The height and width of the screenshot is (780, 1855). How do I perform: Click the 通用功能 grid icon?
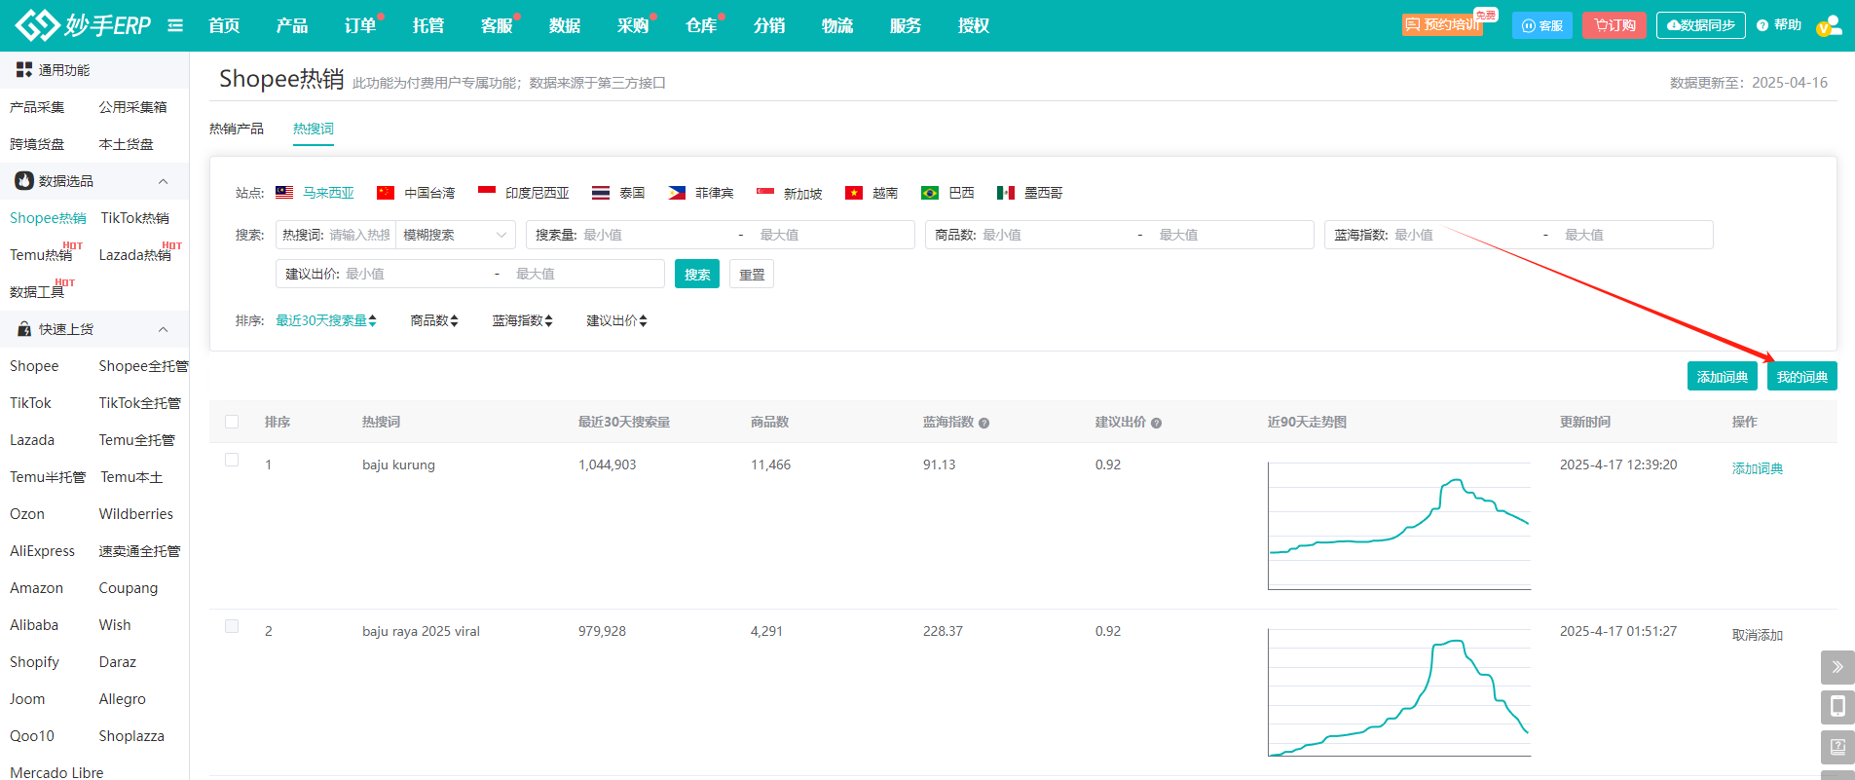[24, 70]
